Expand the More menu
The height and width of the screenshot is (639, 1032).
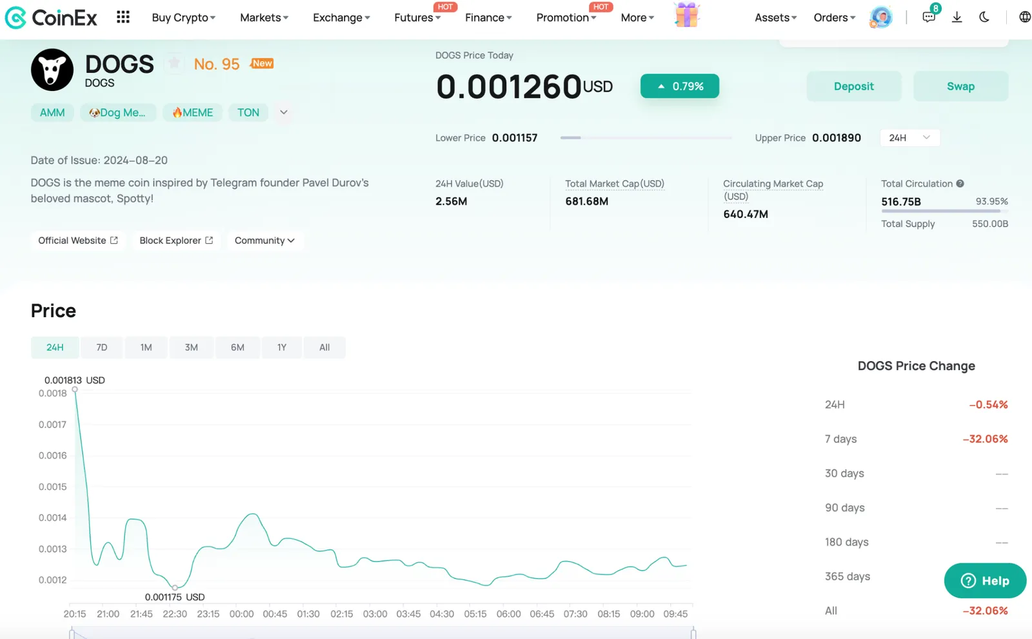(x=637, y=17)
